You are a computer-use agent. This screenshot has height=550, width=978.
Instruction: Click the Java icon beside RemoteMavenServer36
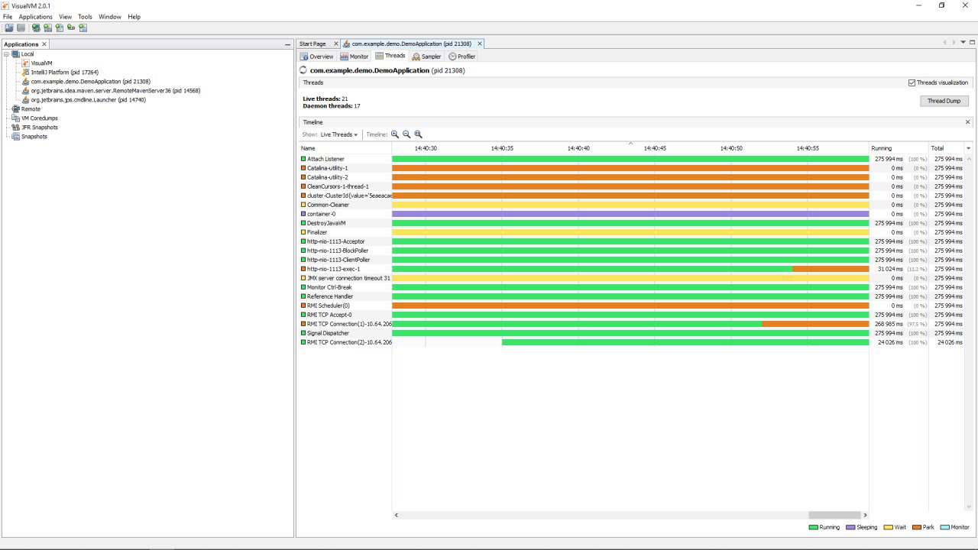point(25,91)
